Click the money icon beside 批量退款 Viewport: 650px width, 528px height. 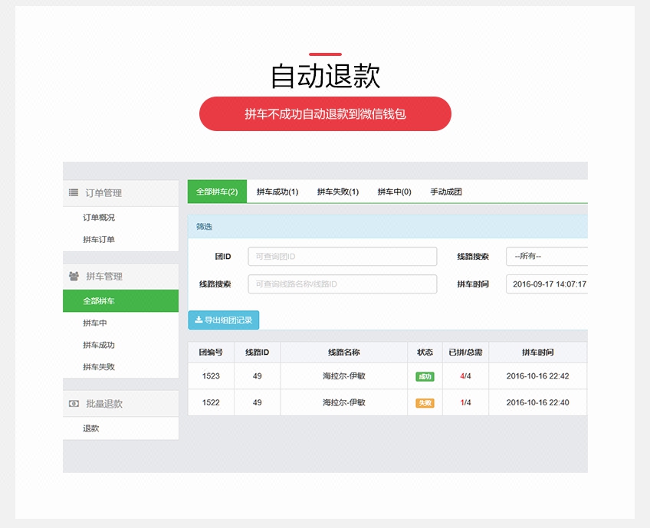[74, 404]
